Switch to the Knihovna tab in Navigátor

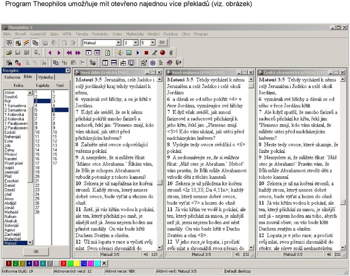[12, 77]
